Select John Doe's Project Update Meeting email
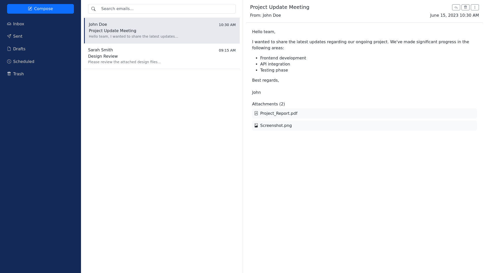The image size is (486, 273). (162, 31)
